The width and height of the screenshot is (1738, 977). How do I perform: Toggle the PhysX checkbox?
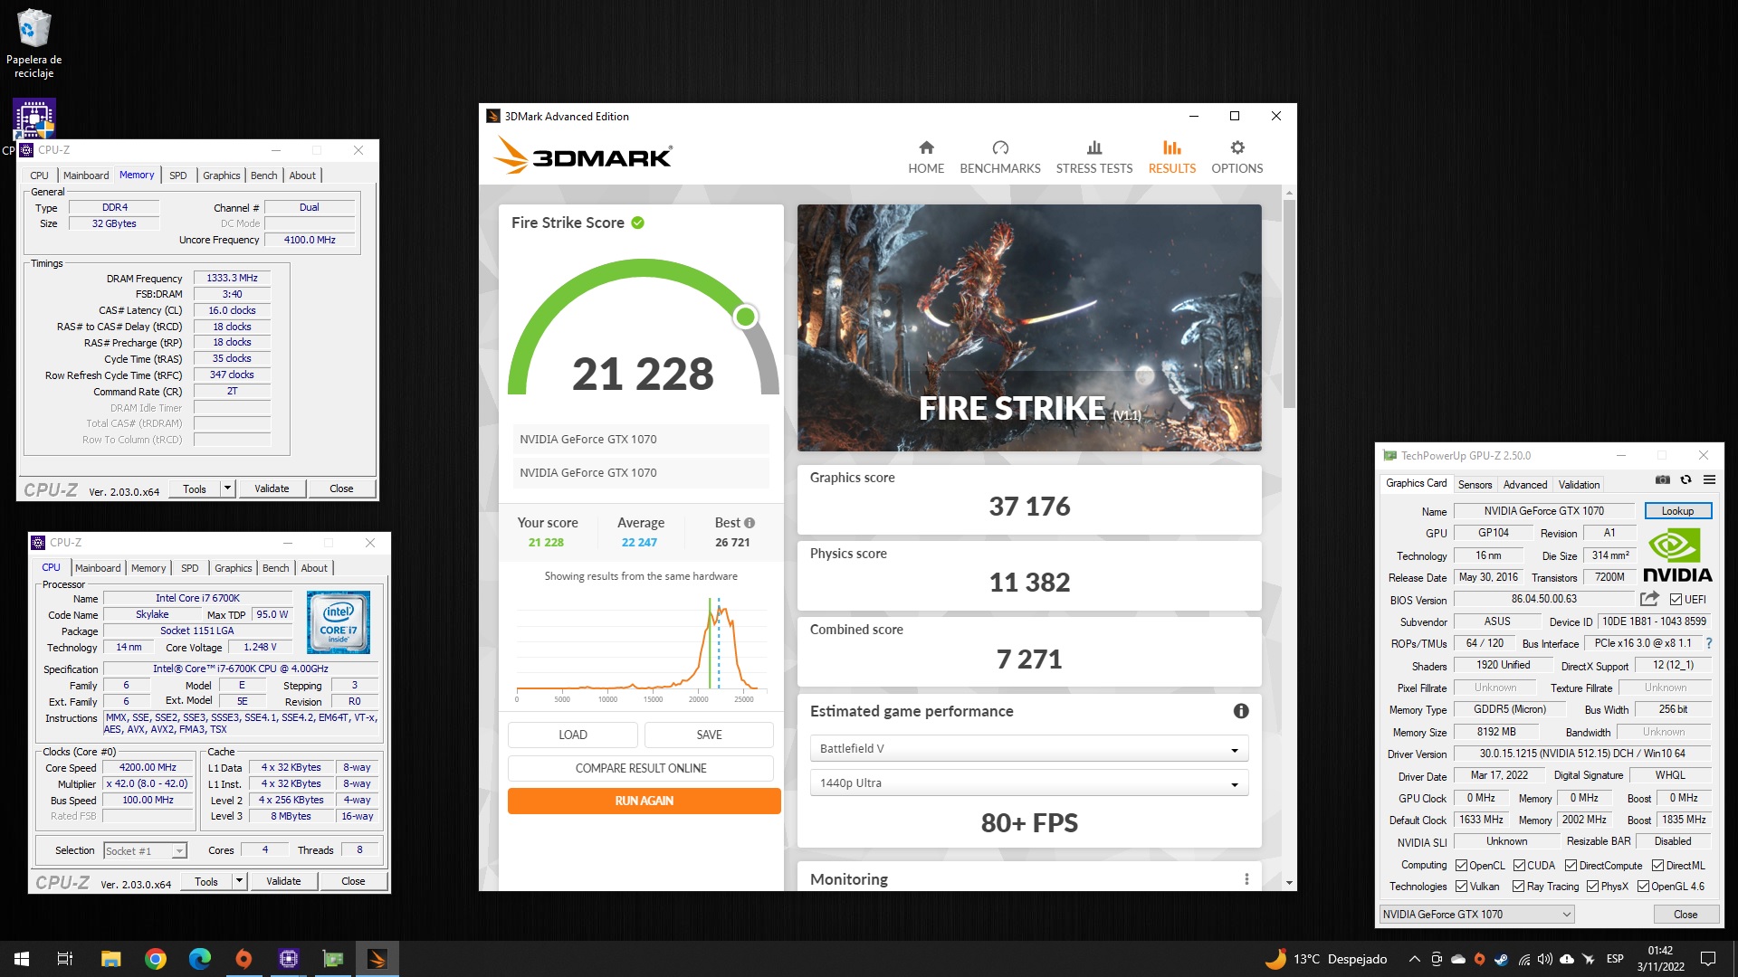[1592, 887]
